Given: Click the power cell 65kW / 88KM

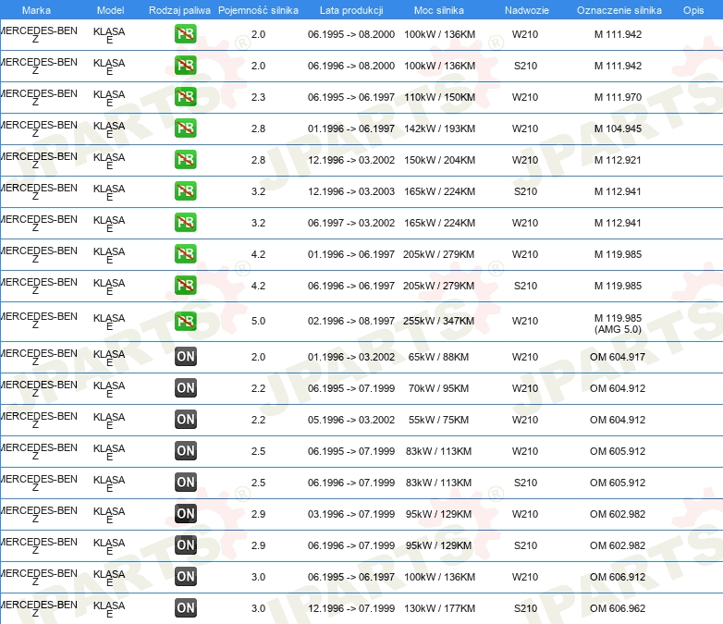Looking at the screenshot, I should tap(438, 357).
